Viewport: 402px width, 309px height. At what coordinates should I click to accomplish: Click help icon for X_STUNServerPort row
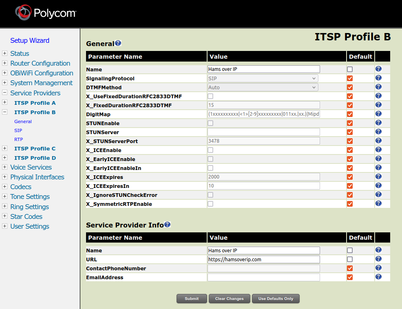point(378,141)
